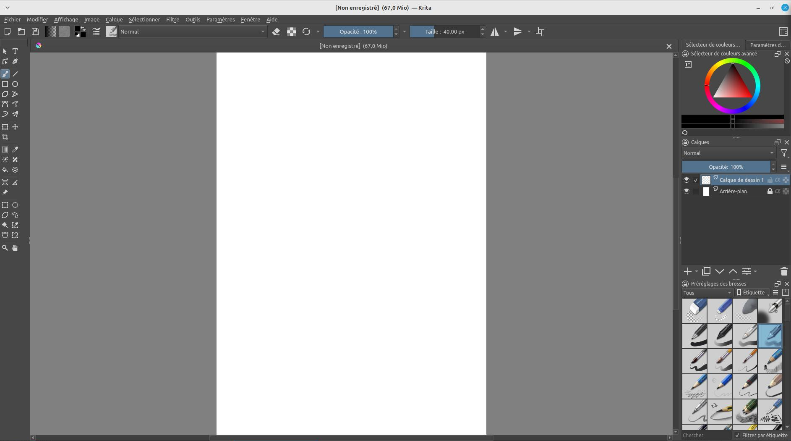Select the Fill bucket tool

[5, 170]
